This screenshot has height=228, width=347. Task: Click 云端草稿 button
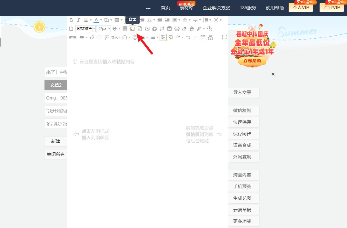244,210
